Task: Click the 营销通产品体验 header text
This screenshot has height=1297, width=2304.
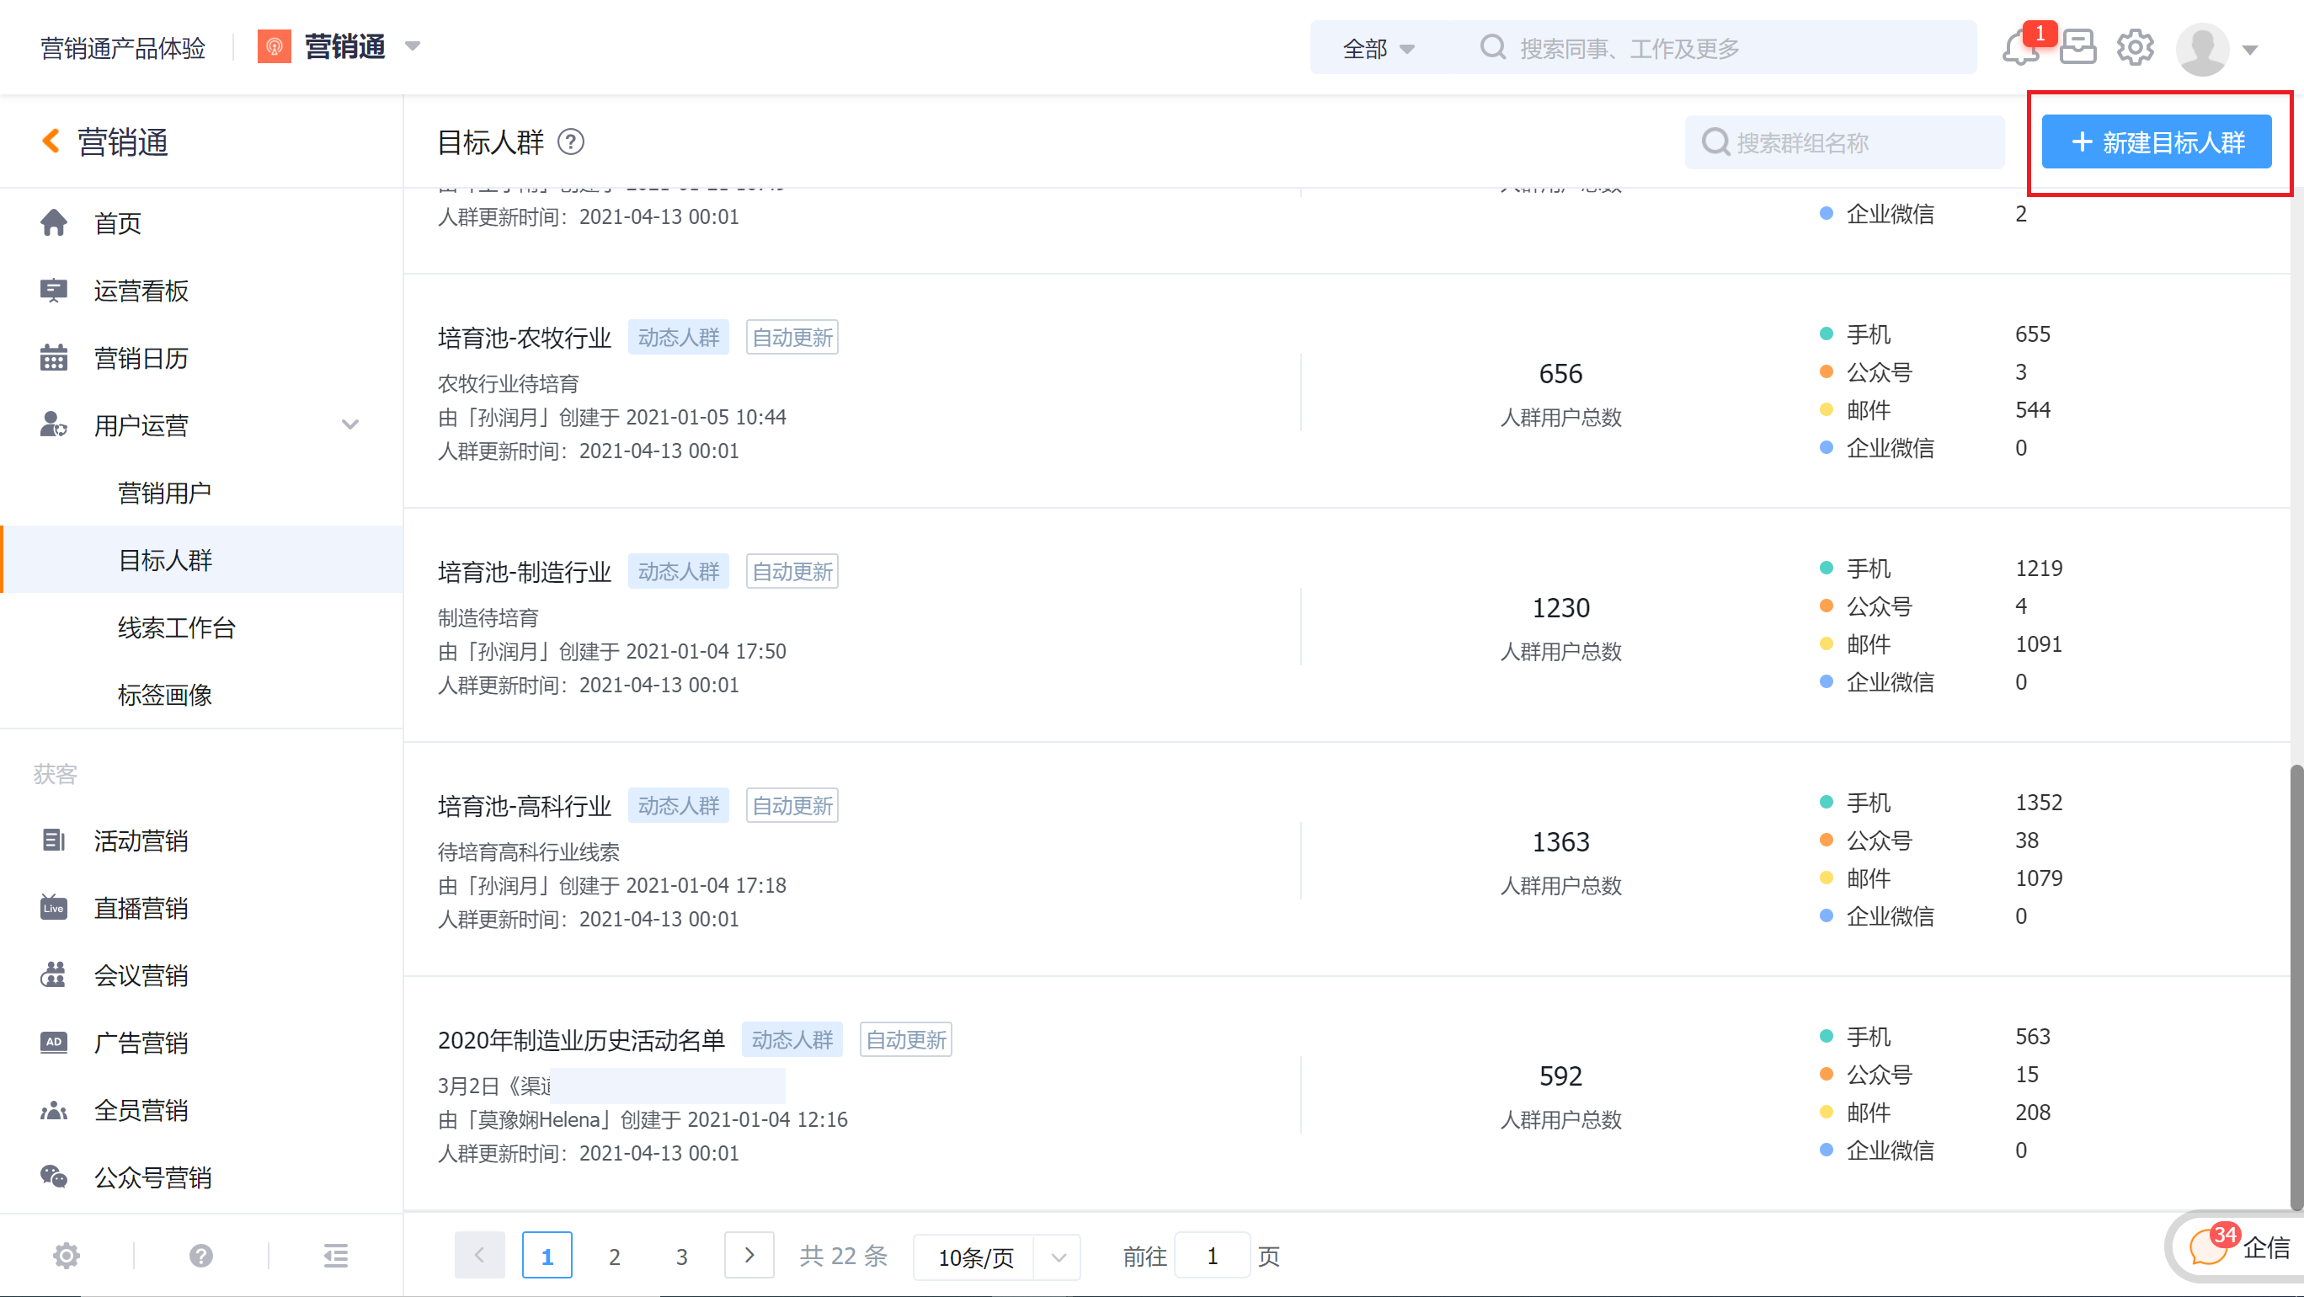Action: 124,47
